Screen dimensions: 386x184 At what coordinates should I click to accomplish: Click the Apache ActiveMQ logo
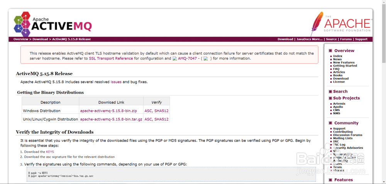(x=52, y=24)
